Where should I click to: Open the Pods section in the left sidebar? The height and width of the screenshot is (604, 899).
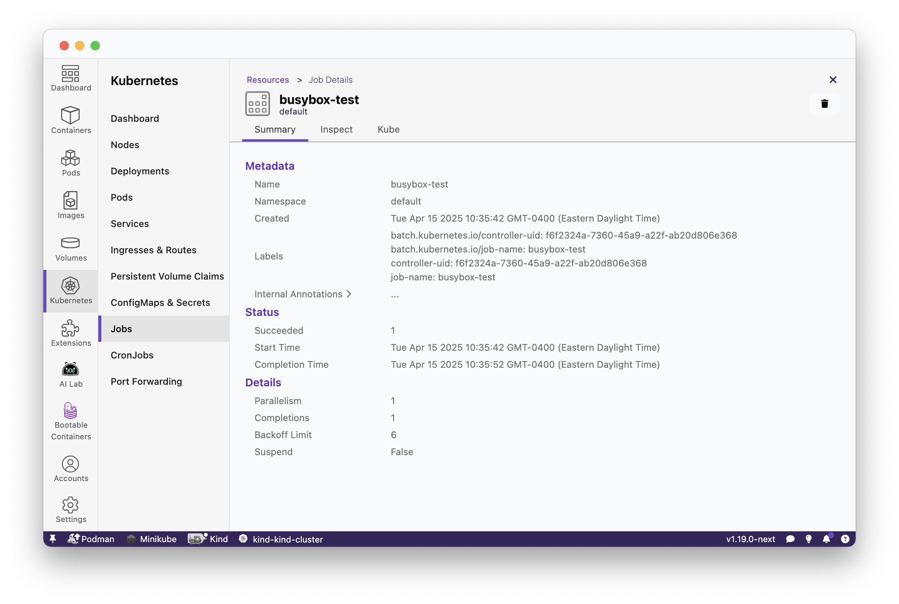pyautogui.click(x=70, y=163)
